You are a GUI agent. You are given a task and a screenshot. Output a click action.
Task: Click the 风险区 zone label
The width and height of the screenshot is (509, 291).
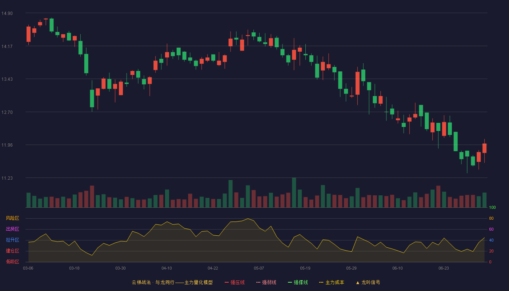(x=12, y=218)
